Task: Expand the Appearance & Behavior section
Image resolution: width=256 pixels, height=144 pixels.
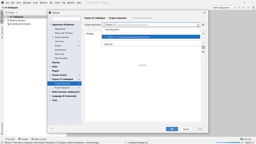Action: click(50, 25)
